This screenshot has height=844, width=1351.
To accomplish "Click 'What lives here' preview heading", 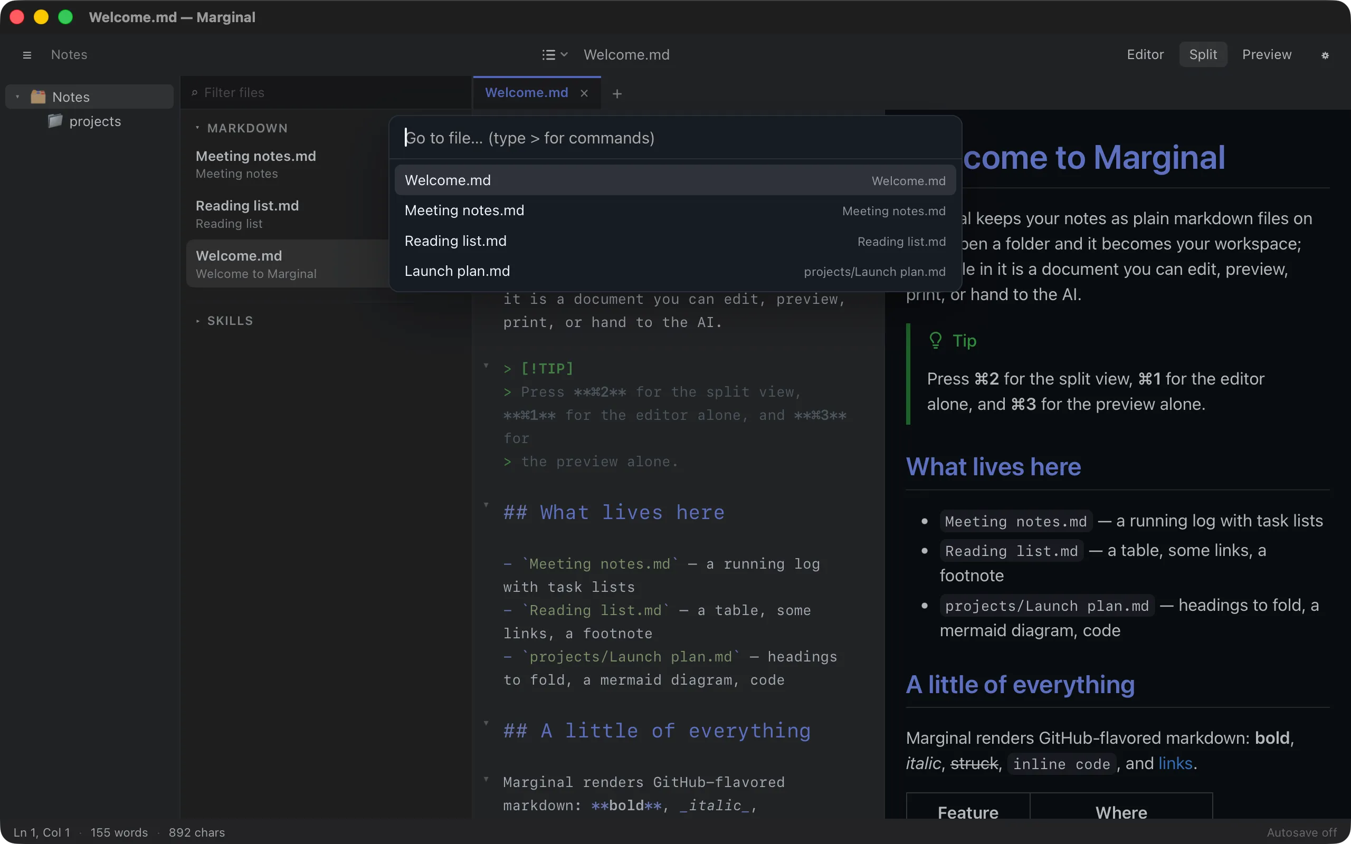I will click(993, 467).
